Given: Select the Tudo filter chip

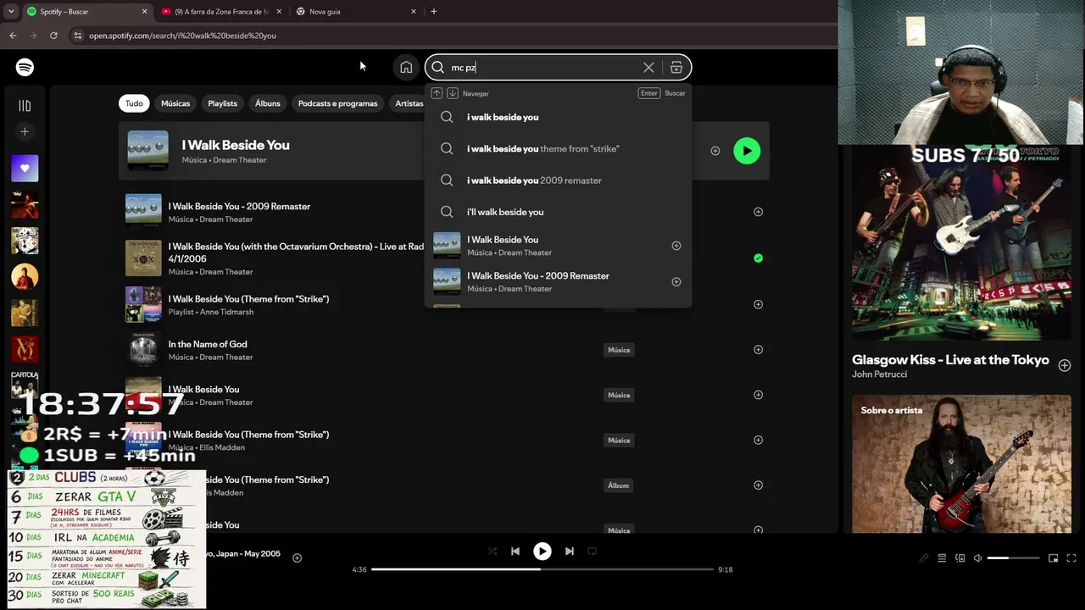Looking at the screenshot, I should pyautogui.click(x=134, y=103).
